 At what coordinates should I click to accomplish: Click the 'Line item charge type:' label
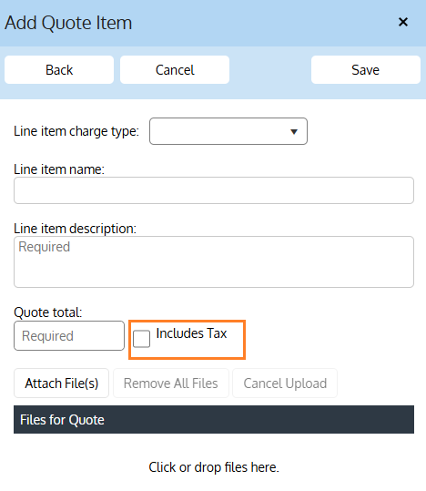pos(76,131)
